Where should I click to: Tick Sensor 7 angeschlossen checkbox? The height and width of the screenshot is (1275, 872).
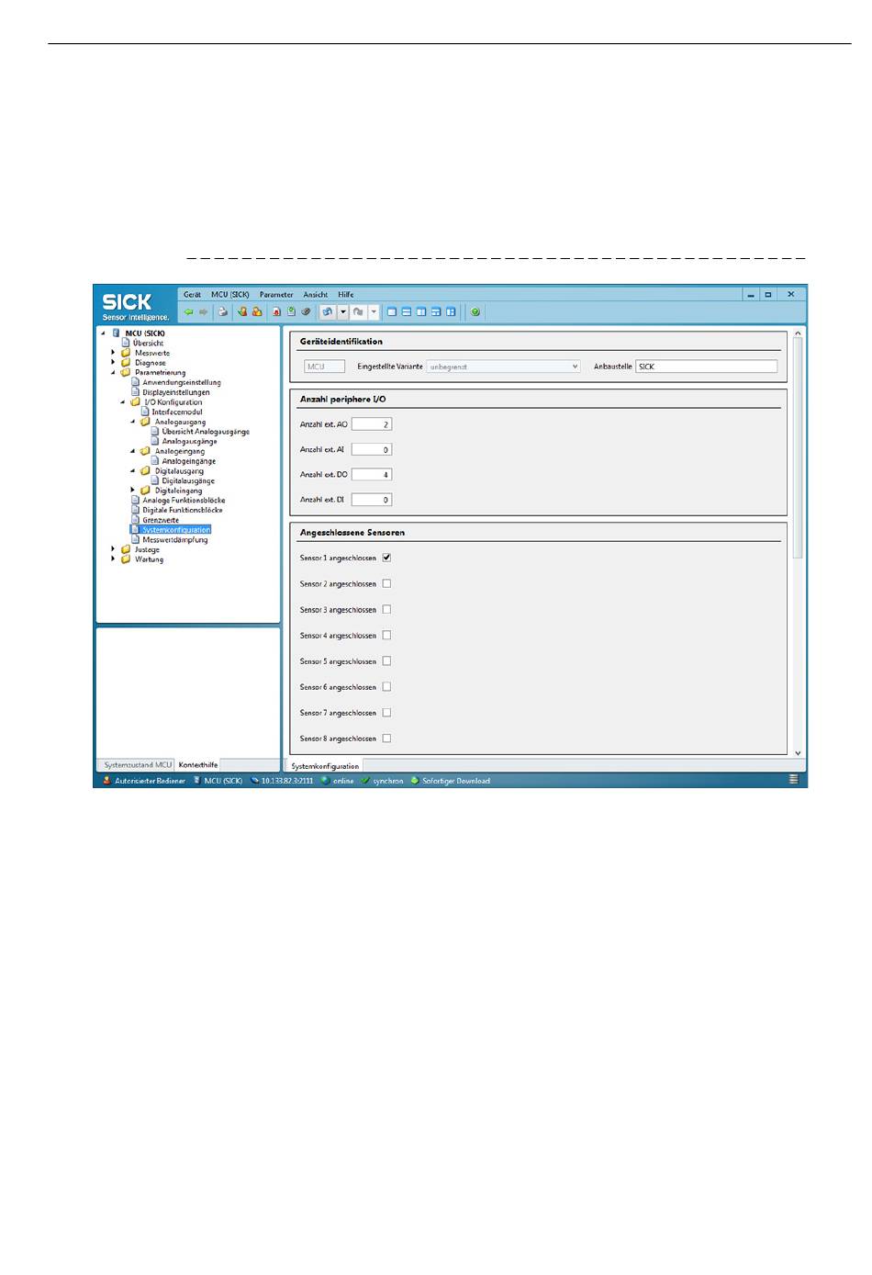coord(386,712)
